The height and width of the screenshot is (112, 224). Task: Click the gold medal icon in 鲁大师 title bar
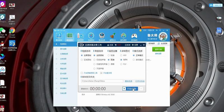[141, 30]
